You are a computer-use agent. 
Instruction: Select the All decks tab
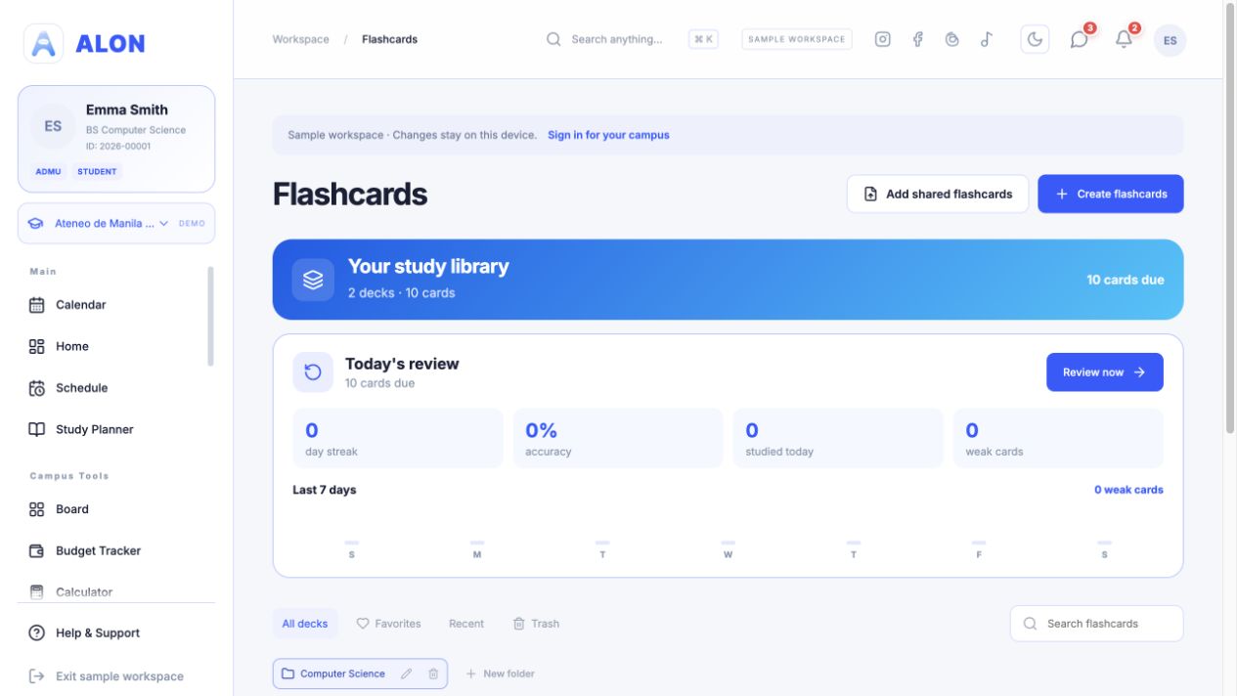point(305,624)
